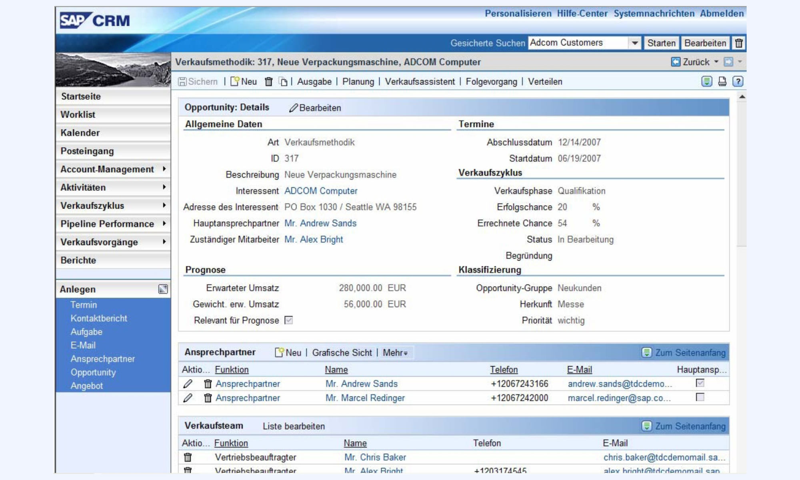Create new Kontaktbericht from Anlegen

coord(99,318)
